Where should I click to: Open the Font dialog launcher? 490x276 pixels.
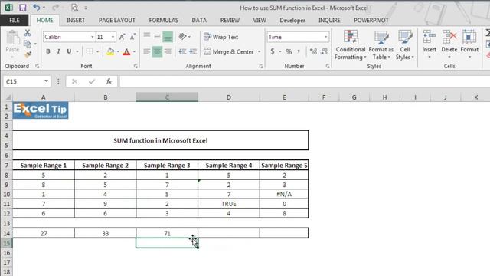click(x=136, y=67)
